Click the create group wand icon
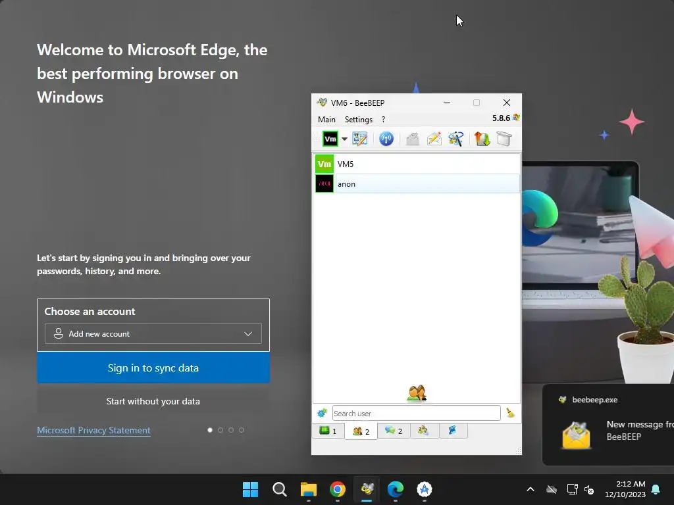The height and width of the screenshot is (505, 674). pos(455,139)
